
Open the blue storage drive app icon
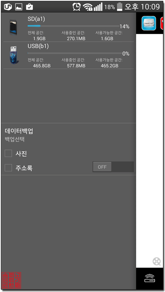[149, 23]
